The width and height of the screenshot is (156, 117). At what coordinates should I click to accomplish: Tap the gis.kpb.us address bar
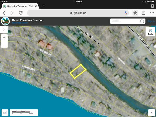(x=78, y=12)
